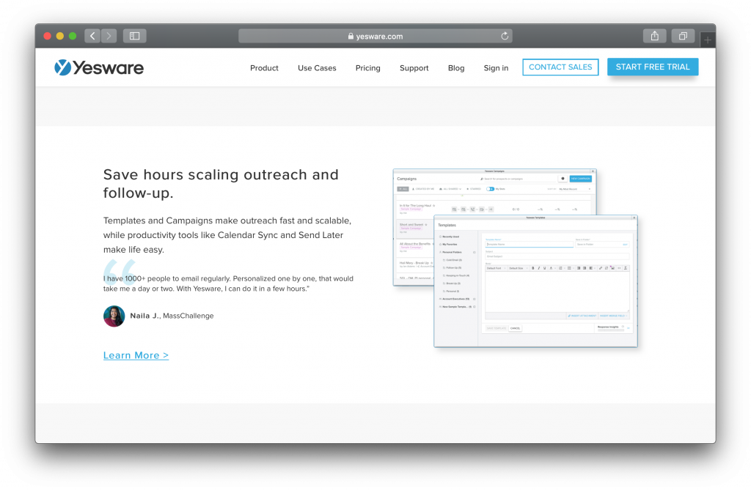
Task: Click the START FREE TRIAL button
Action: 653,67
